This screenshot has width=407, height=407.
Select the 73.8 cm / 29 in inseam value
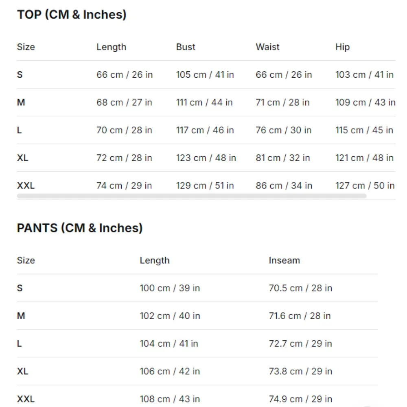[300, 371]
